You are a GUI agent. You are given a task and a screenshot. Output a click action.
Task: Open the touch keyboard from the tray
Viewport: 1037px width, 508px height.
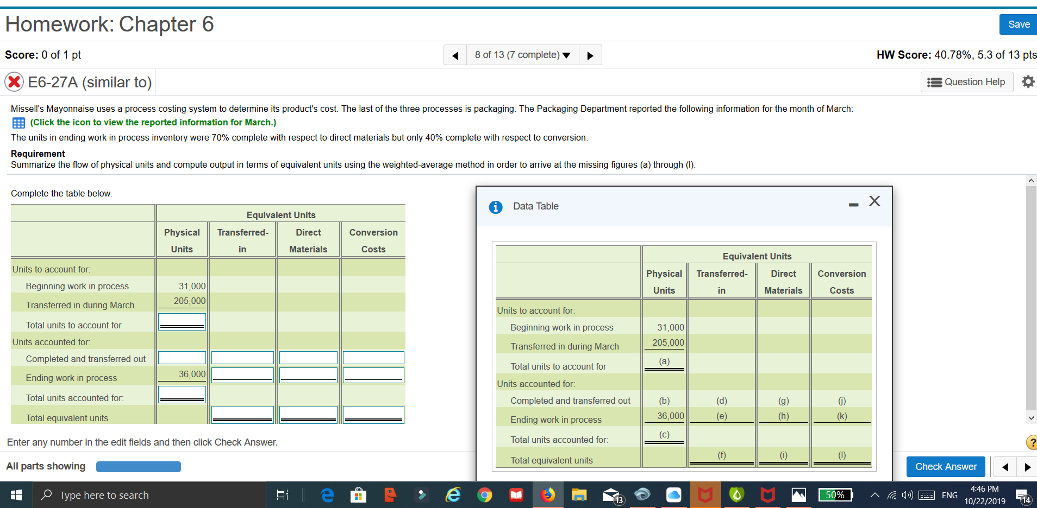coord(926,495)
